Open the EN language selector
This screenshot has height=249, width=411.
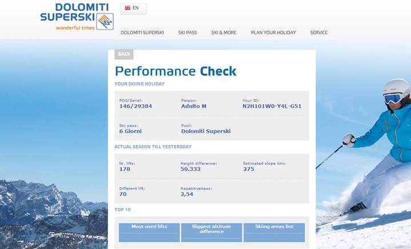pyautogui.click(x=133, y=9)
